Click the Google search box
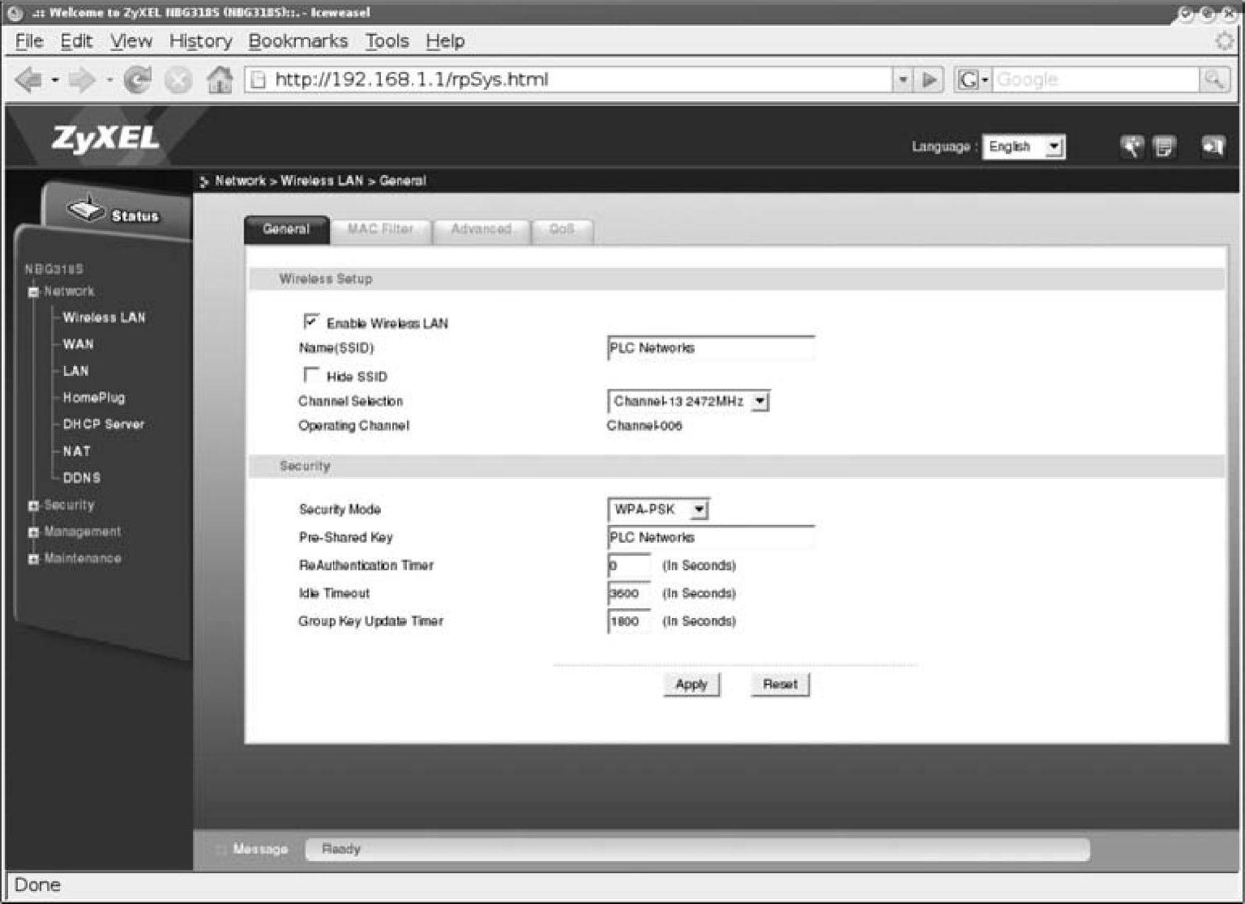Image resolution: width=1245 pixels, height=904 pixels. [1097, 79]
